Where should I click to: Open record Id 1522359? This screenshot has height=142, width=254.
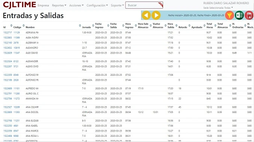(8, 75)
